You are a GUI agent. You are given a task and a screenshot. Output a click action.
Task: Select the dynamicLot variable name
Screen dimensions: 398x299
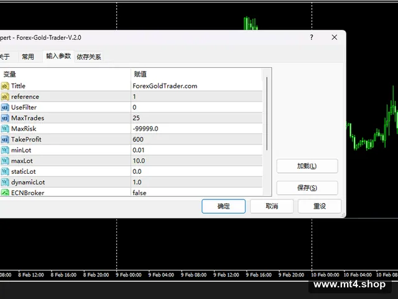tap(28, 182)
